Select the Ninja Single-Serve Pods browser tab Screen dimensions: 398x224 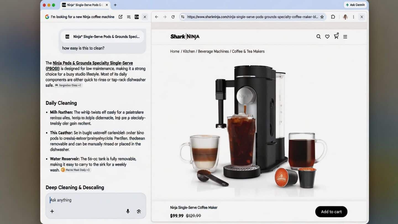point(85,5)
